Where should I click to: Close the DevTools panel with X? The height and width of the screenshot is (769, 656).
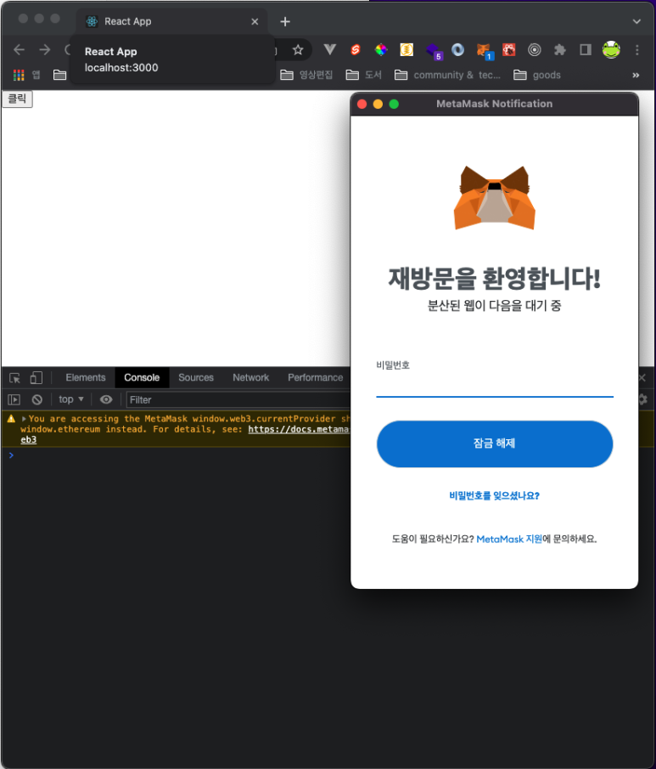[x=642, y=377]
